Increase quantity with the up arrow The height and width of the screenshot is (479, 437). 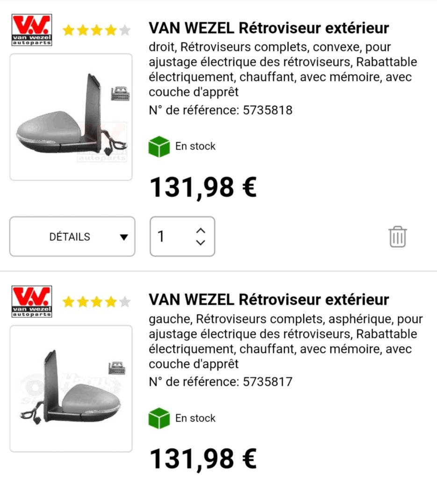(201, 231)
